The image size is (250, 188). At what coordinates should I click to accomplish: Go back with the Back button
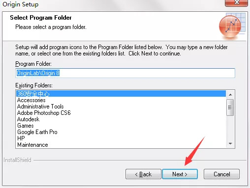pyautogui.click(x=143, y=174)
